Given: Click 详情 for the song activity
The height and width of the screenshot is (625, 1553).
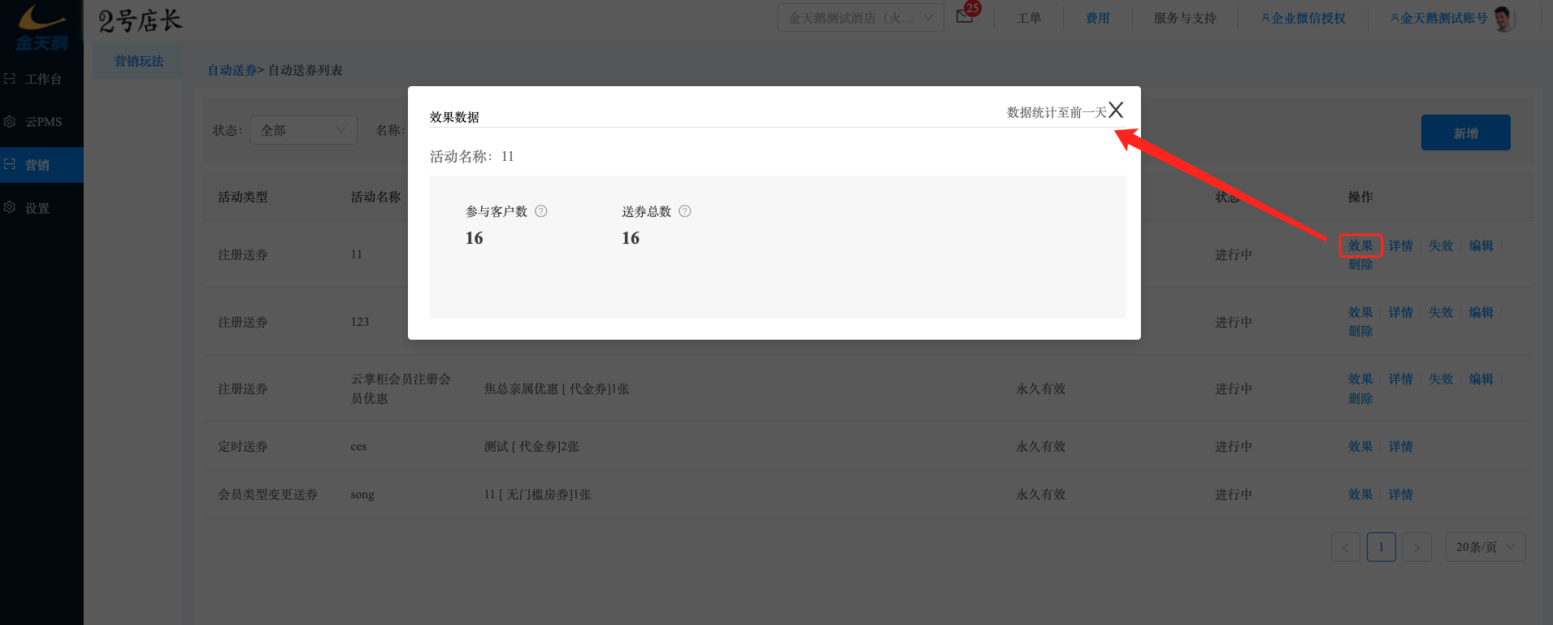Looking at the screenshot, I should tap(1401, 494).
